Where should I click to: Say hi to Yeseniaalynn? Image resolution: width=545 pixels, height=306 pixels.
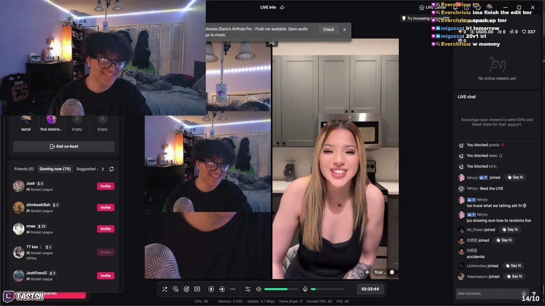(x=514, y=276)
